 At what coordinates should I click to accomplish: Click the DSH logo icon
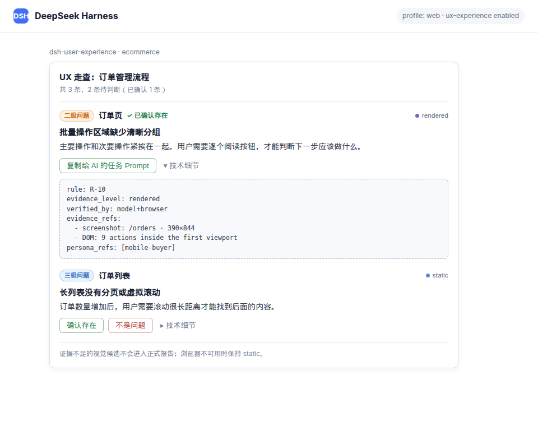(x=21, y=16)
